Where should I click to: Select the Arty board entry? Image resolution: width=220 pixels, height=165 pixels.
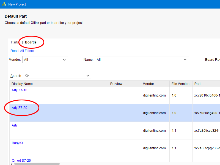(x=15, y=125)
